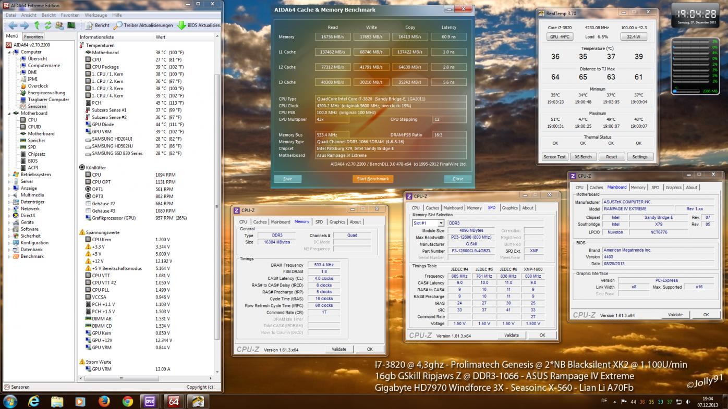The image size is (728, 409).
Task: Click Validate in CPU-Z Mainboard window
Action: pyautogui.click(x=675, y=315)
